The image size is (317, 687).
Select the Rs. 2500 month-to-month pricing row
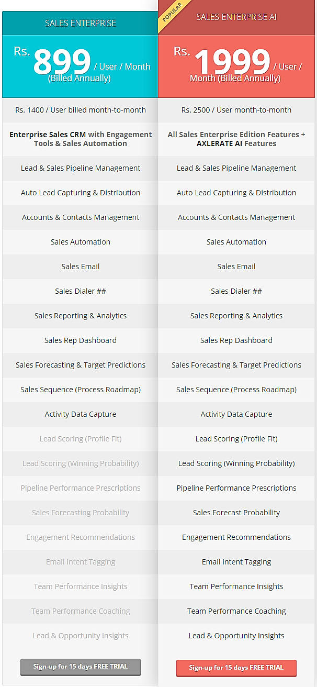click(x=236, y=110)
